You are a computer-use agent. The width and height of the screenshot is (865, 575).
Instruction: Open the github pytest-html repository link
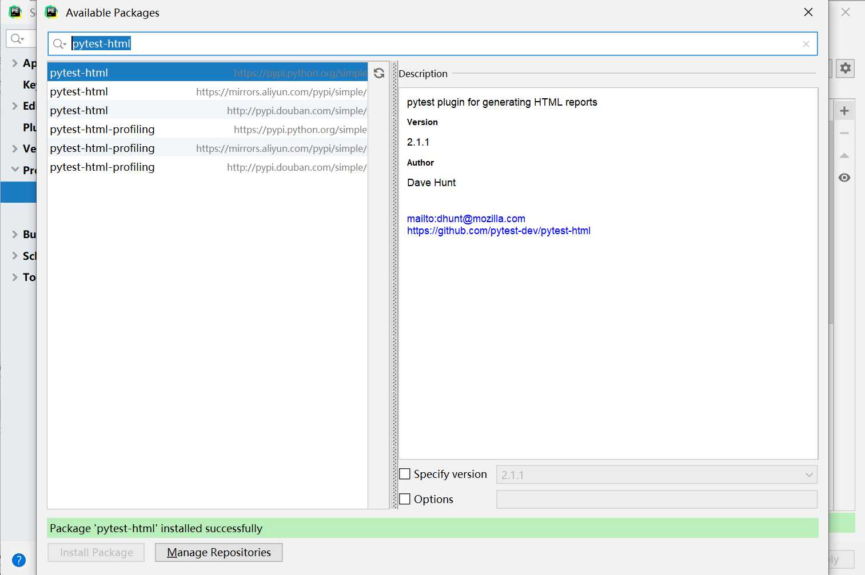(x=499, y=231)
